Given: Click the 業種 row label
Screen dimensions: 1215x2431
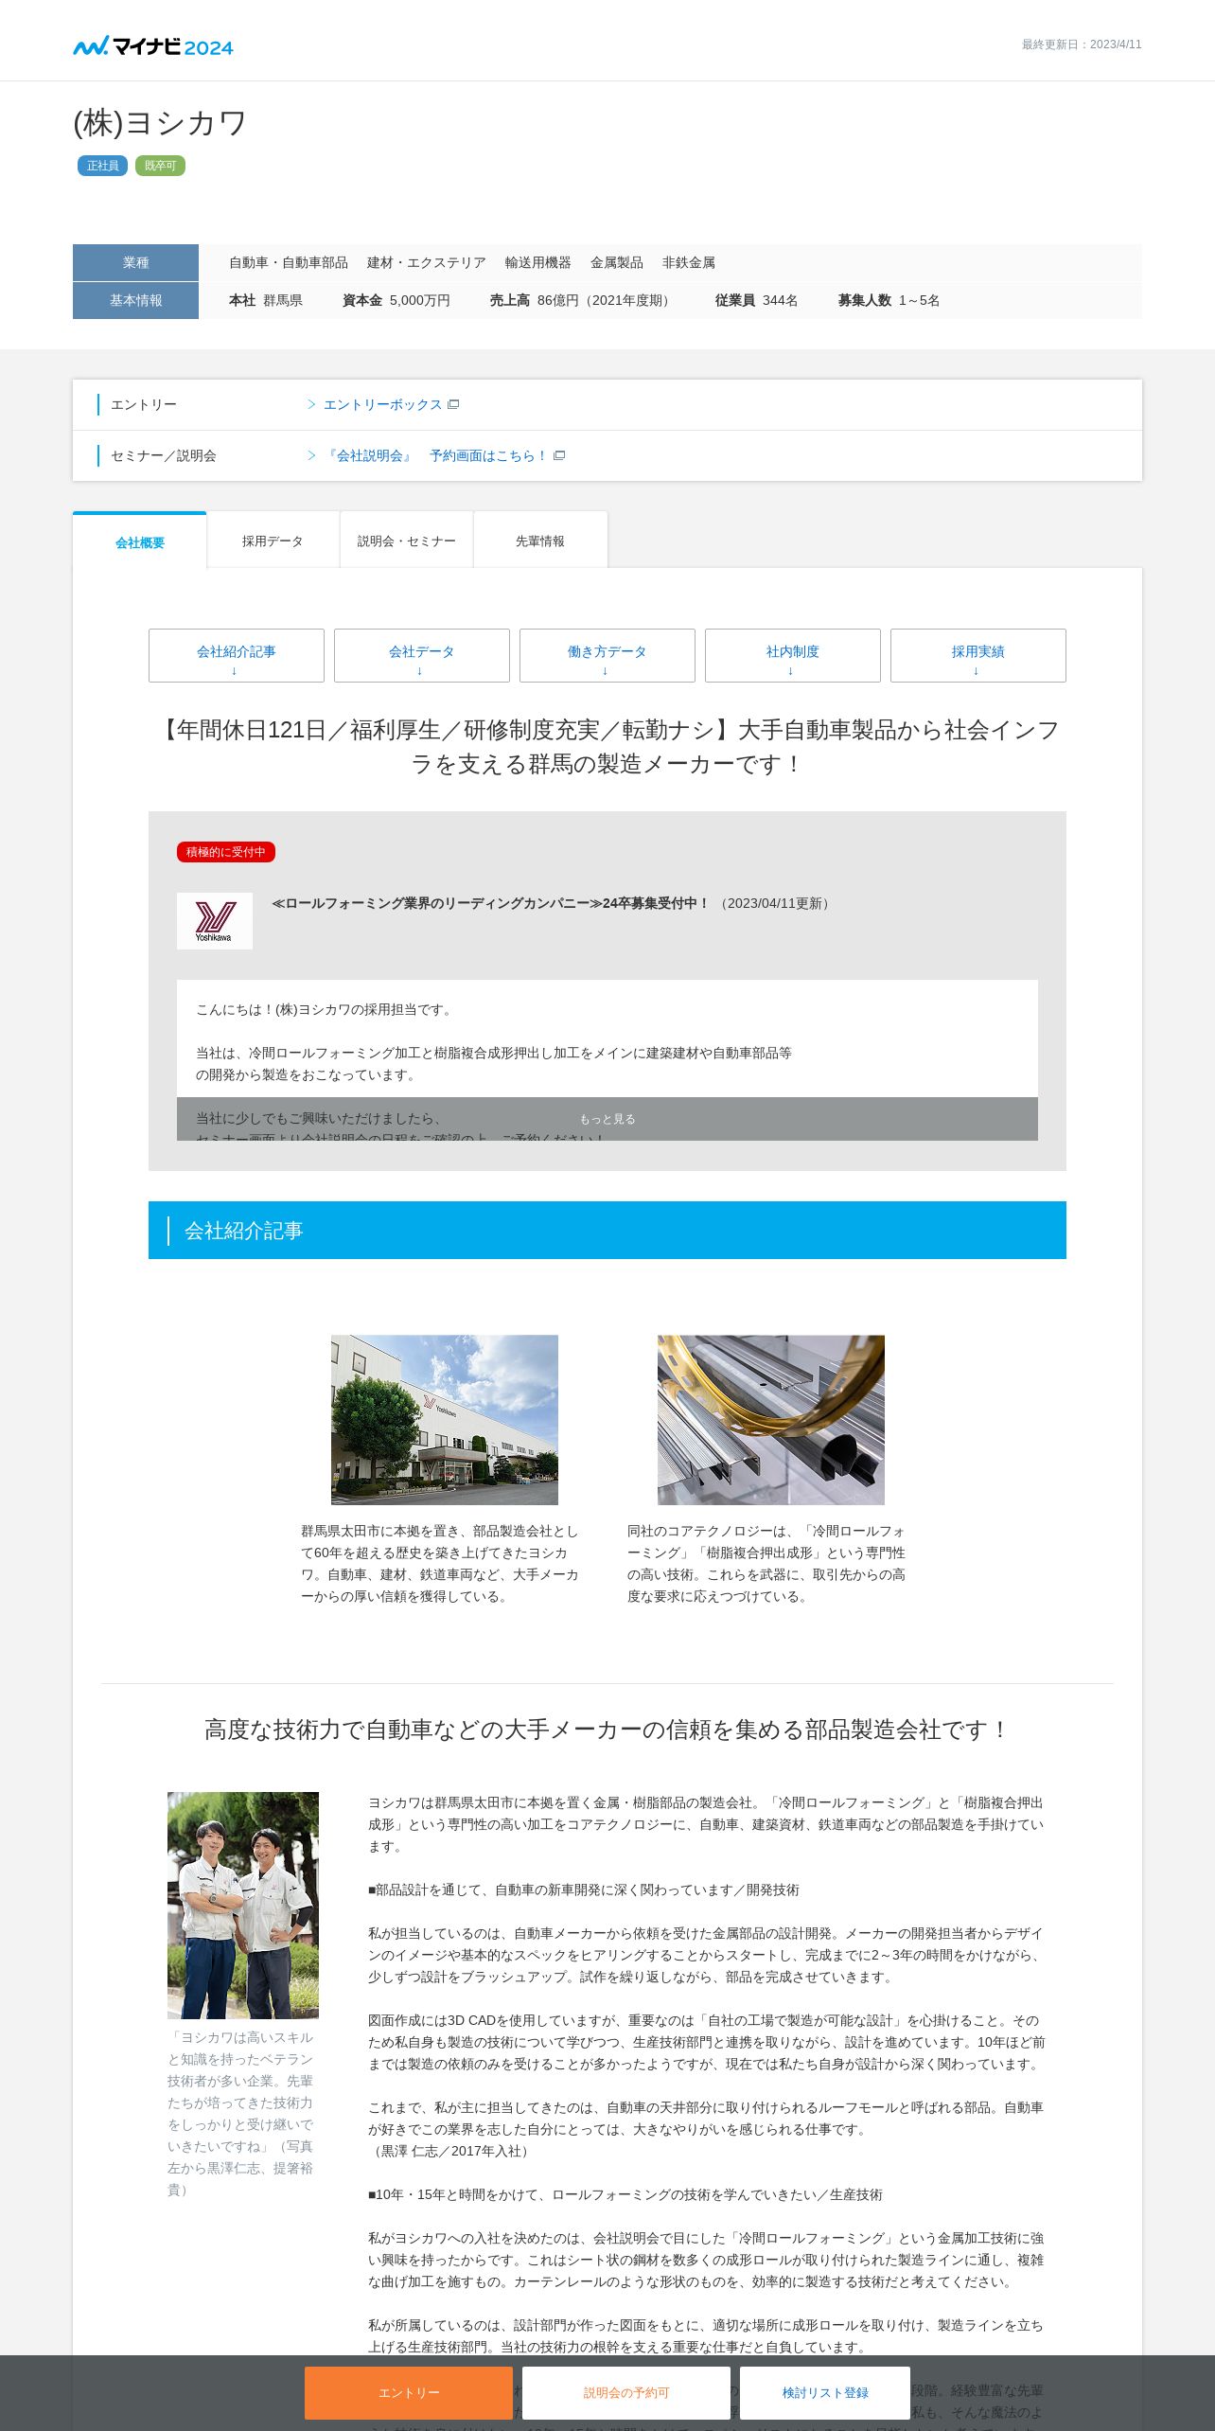Looking at the screenshot, I should coord(135,262).
